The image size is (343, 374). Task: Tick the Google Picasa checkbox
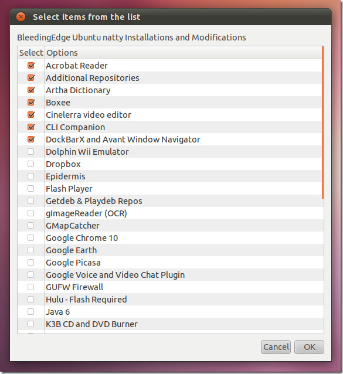[30, 263]
